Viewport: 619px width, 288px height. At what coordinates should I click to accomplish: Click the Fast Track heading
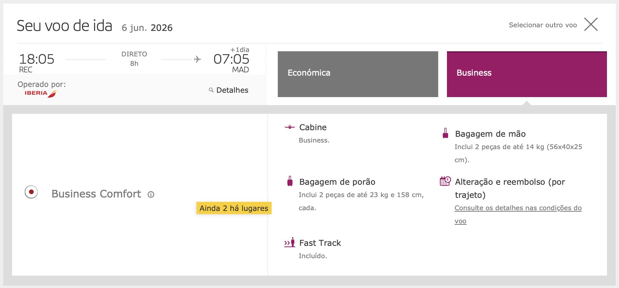[320, 243]
